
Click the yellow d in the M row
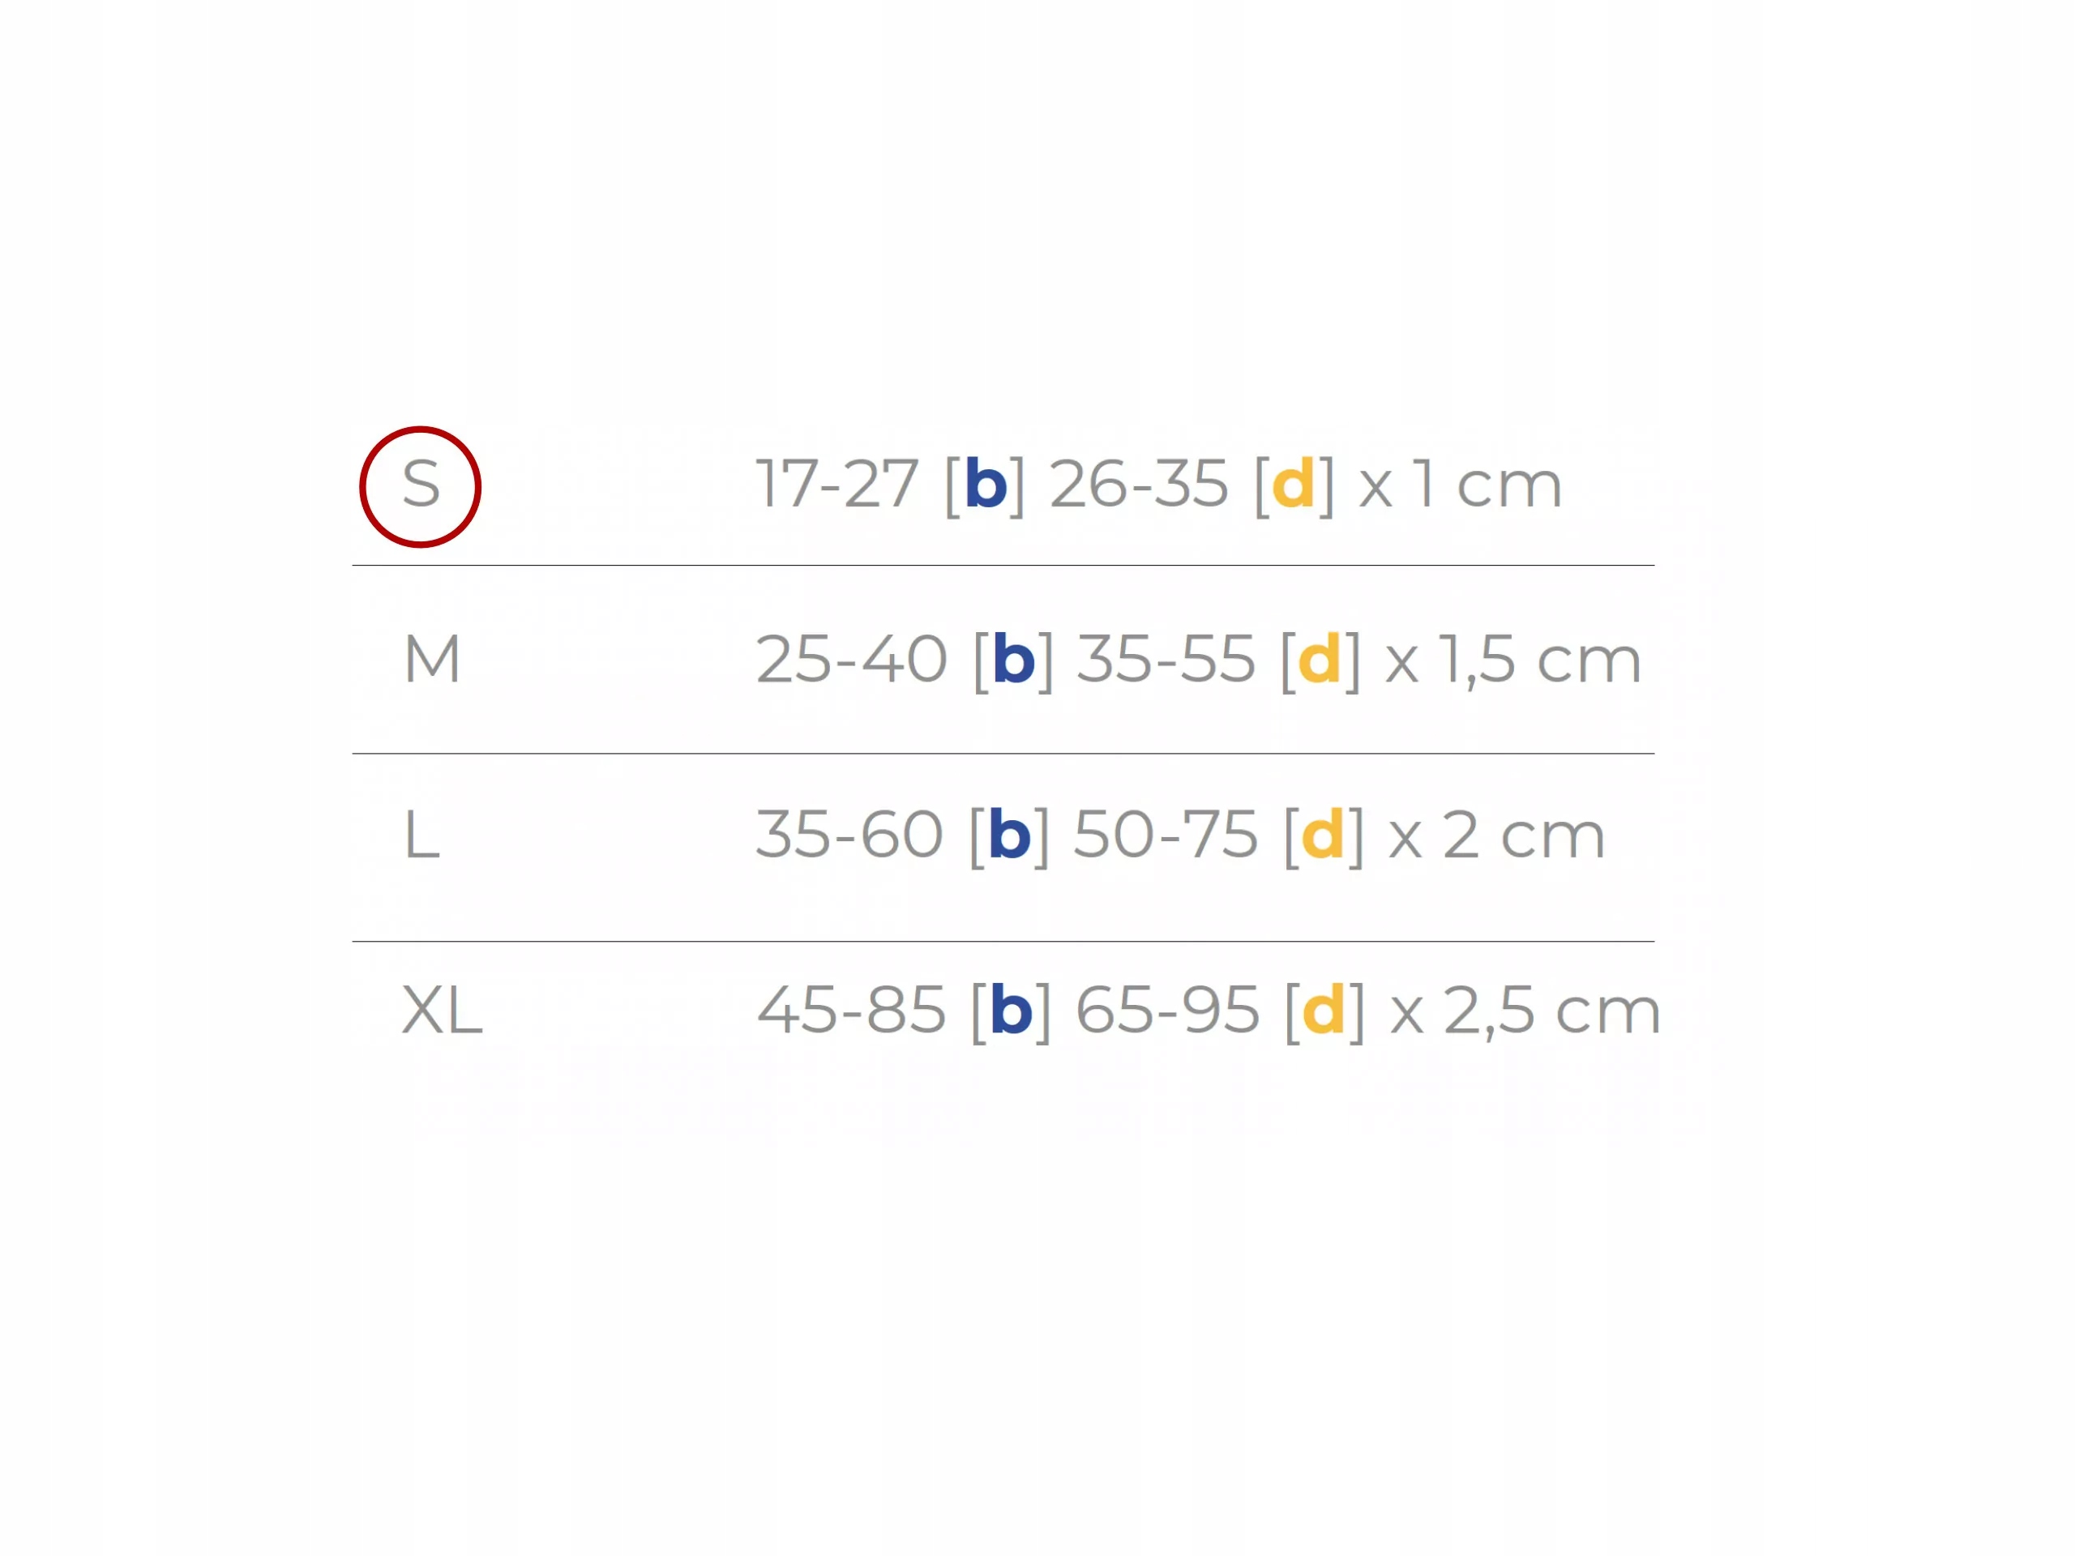click(1320, 660)
